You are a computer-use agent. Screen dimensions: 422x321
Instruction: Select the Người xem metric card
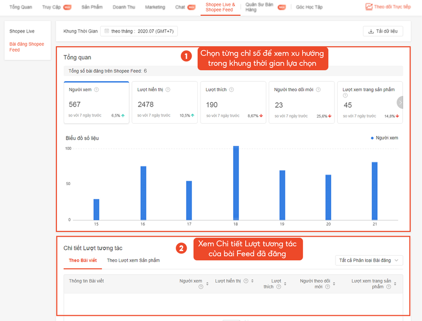pyautogui.click(x=96, y=103)
